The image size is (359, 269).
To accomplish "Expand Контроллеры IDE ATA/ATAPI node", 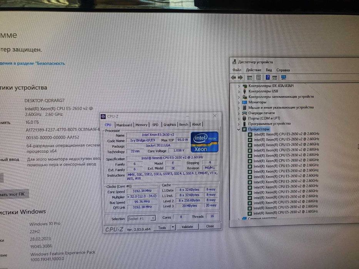I will point(239,86).
